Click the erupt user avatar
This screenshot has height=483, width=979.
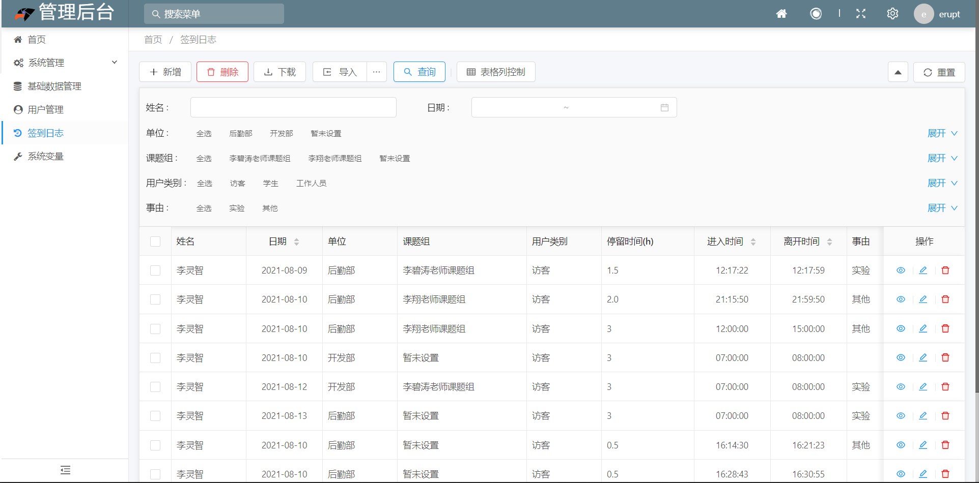924,14
